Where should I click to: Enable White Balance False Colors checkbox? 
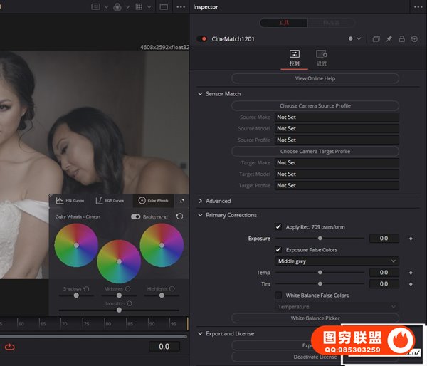tap(278, 296)
